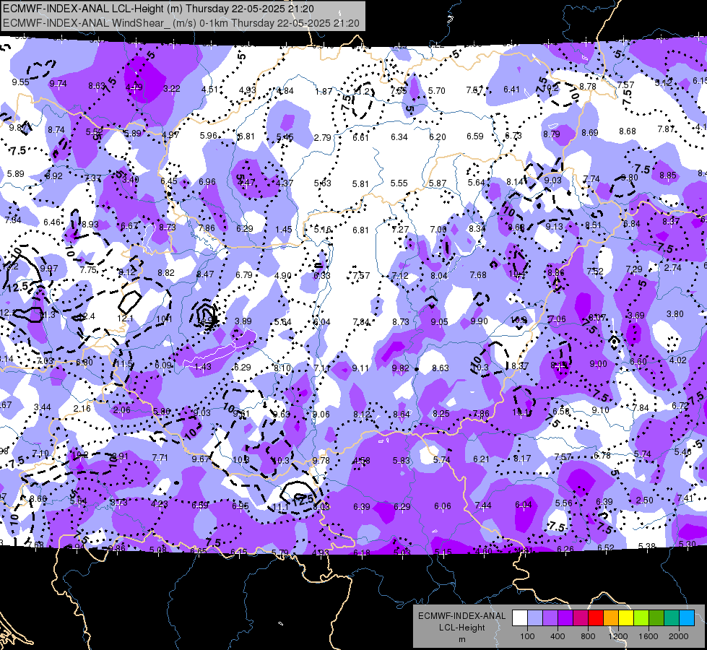Click the wind shear value 4.23

159,504
